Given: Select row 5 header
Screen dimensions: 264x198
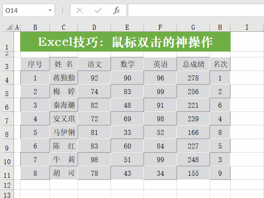Looking at the screenshot, I should coord(7,91).
